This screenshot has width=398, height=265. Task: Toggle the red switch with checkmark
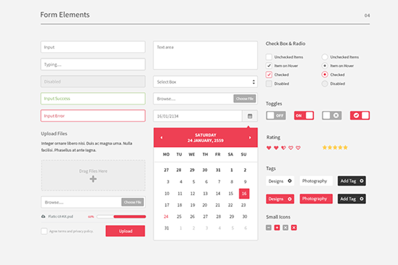point(360,116)
